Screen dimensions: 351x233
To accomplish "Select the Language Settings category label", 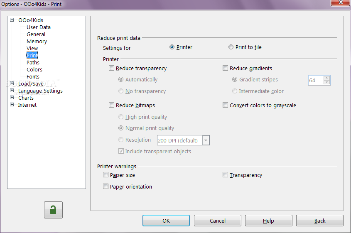I will coord(40,91).
